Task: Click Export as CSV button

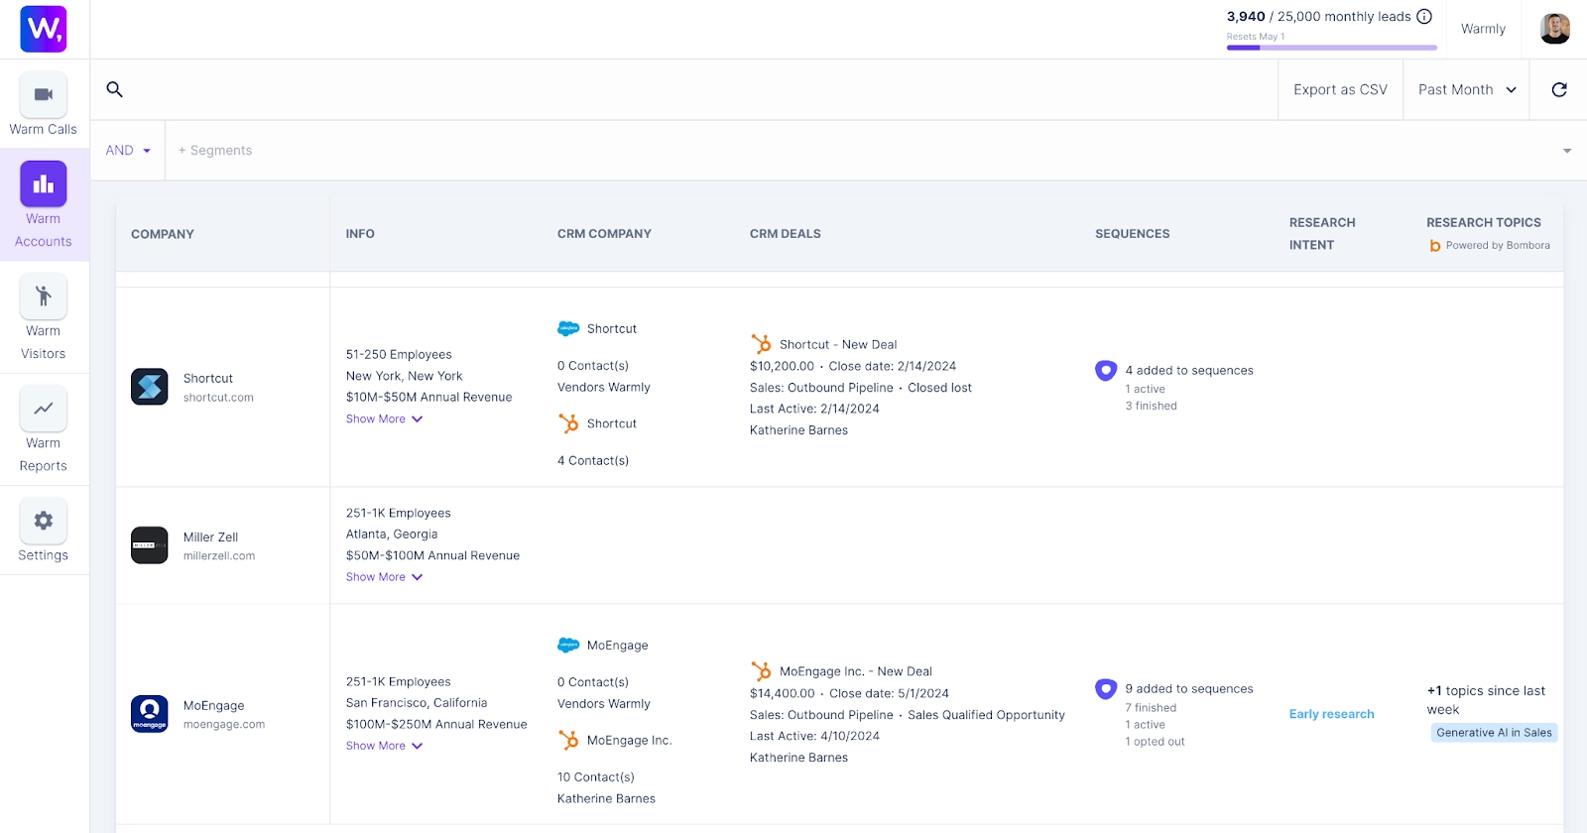Action: click(1340, 89)
